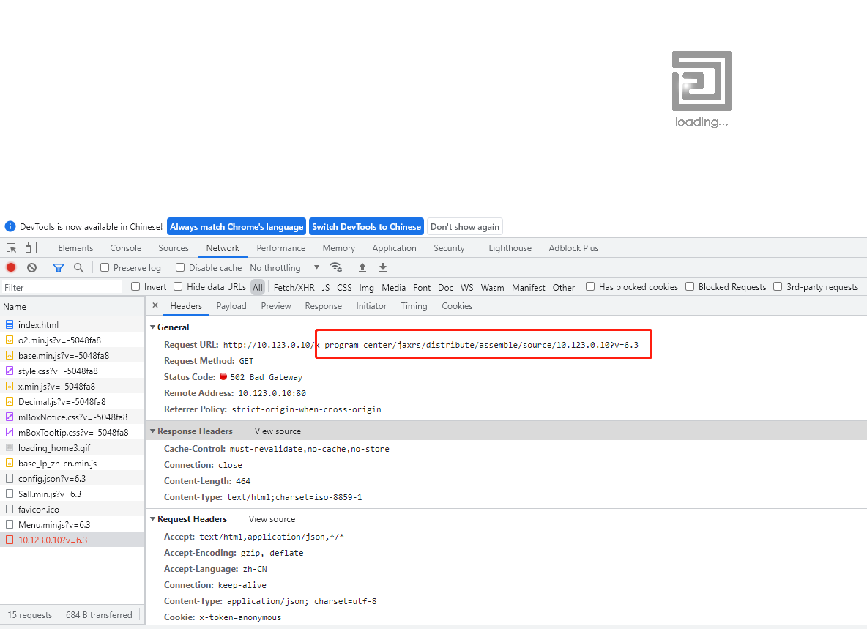Image resolution: width=867 pixels, height=629 pixels.
Task: Open network conditions wifi icon
Action: tap(335, 268)
